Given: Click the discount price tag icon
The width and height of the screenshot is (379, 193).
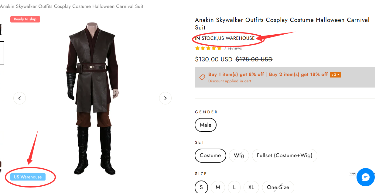Looking at the screenshot, I should pyautogui.click(x=202, y=78).
